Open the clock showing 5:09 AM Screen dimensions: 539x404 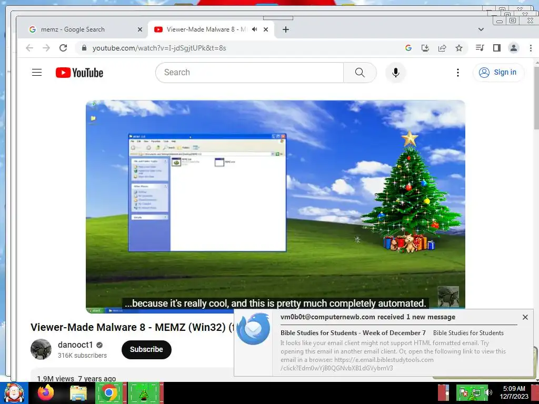tap(514, 392)
